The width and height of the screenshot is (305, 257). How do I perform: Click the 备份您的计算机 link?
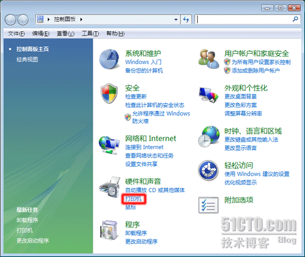(x=144, y=70)
